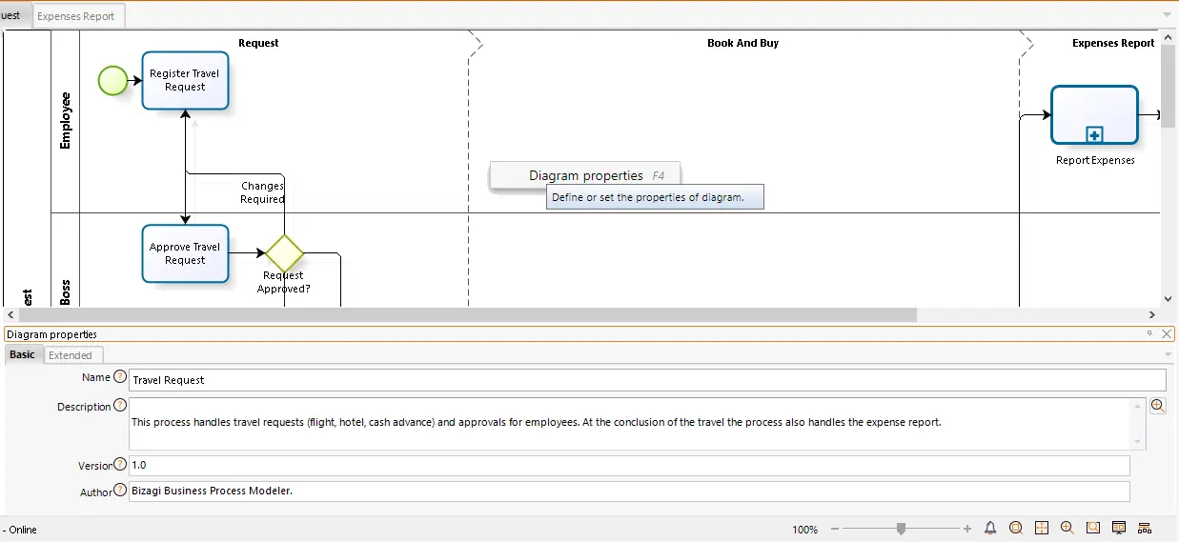1179x542 pixels.
Task: Select the Expenses Report milestone header
Action: point(1113,43)
